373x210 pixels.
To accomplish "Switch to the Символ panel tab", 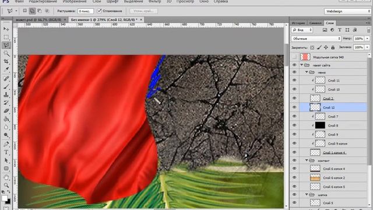I will tap(315, 23).
